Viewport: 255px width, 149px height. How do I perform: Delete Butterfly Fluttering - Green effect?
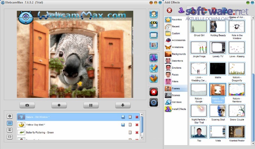137,132
